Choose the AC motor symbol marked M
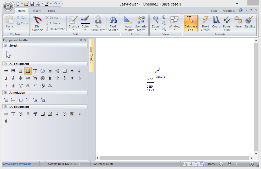 [x=50, y=71]
